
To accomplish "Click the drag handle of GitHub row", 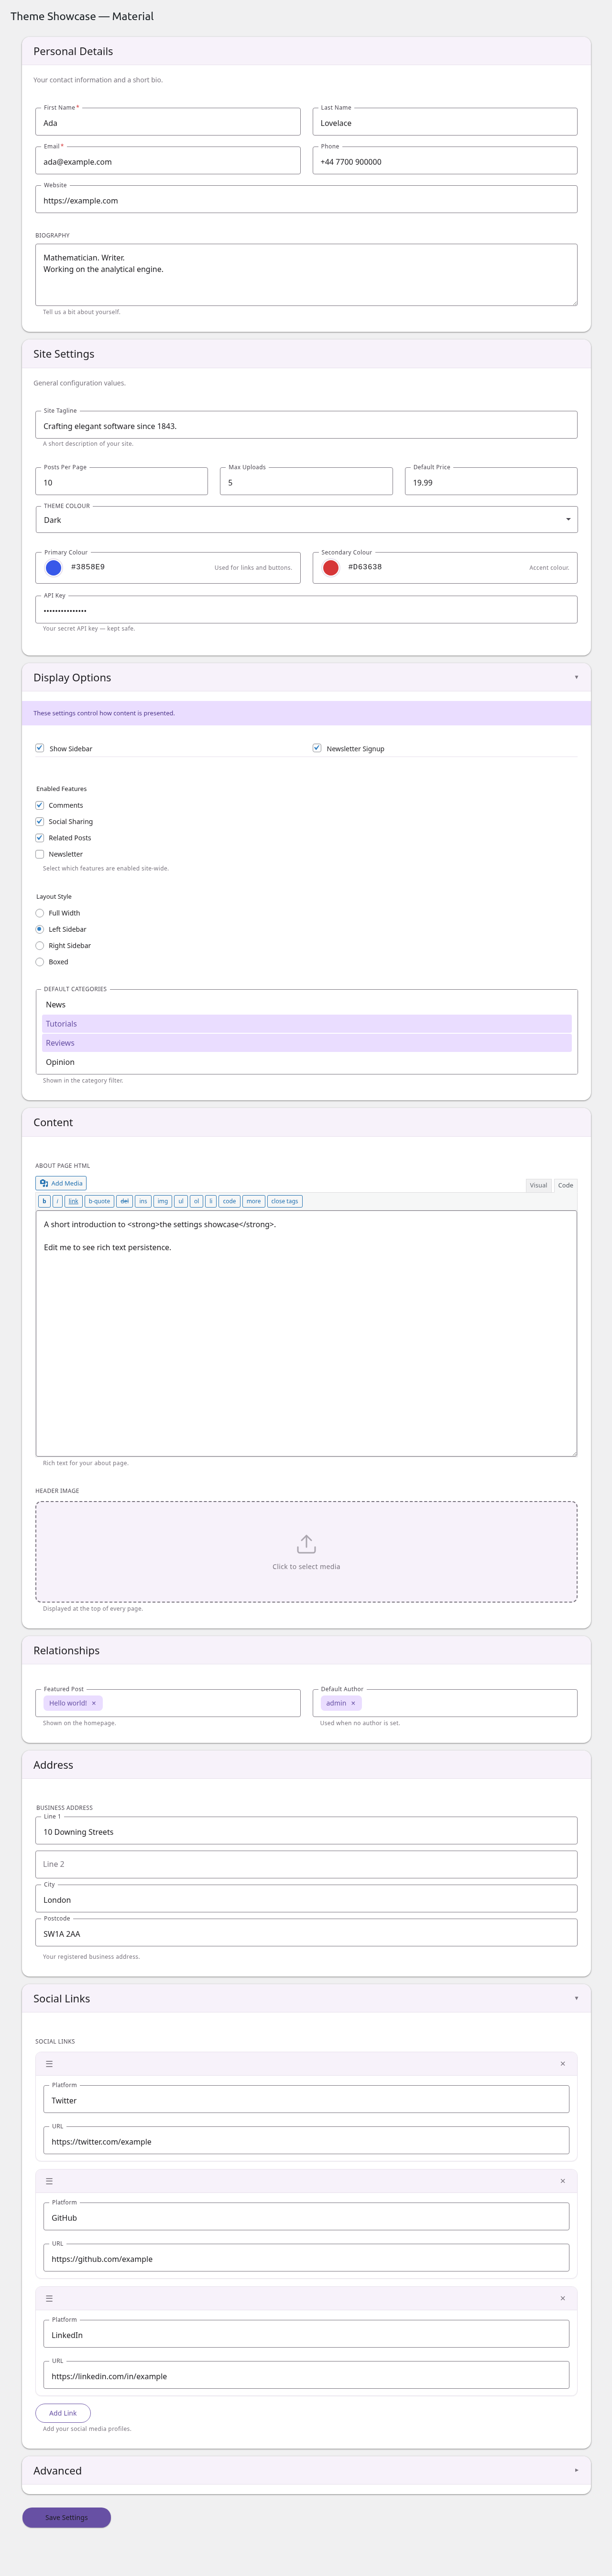I will point(49,2181).
